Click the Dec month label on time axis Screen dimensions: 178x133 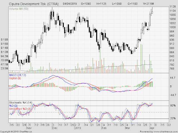55,128
